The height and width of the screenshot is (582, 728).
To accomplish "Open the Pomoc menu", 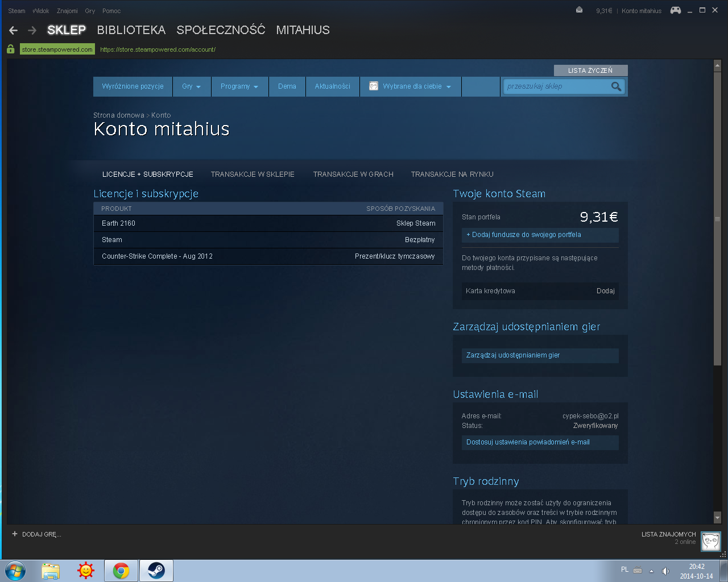I will point(111,11).
